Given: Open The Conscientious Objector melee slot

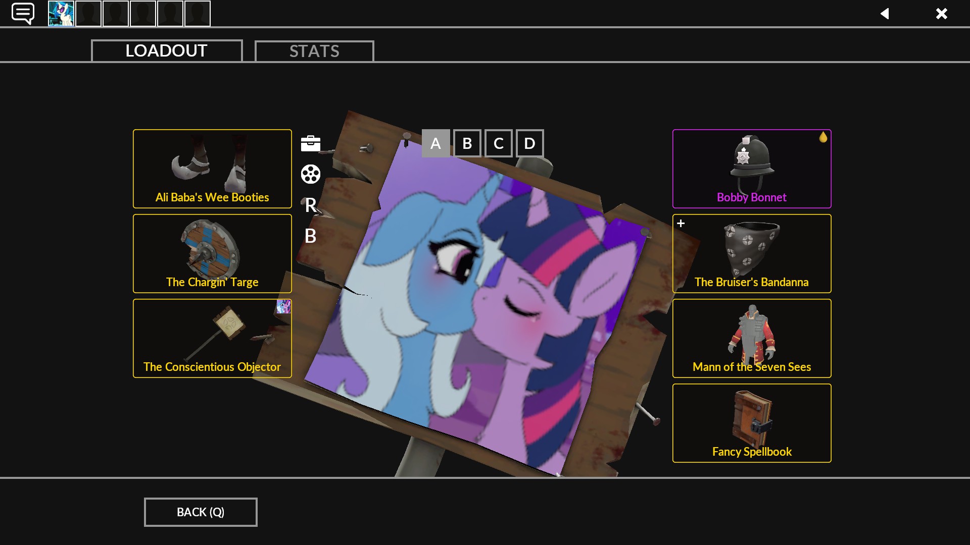Looking at the screenshot, I should (212, 338).
